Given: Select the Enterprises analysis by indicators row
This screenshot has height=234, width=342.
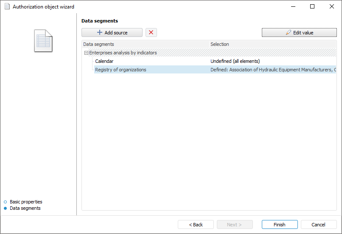Looking at the screenshot, I should point(123,53).
